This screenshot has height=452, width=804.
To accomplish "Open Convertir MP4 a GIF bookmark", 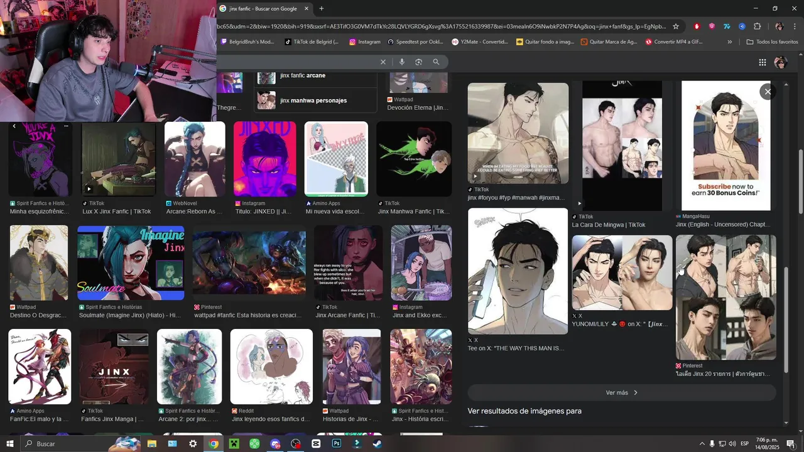I will tap(673, 42).
